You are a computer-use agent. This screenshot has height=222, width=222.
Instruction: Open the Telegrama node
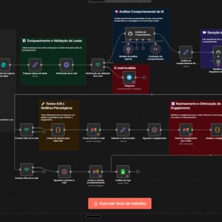(x=129, y=78)
